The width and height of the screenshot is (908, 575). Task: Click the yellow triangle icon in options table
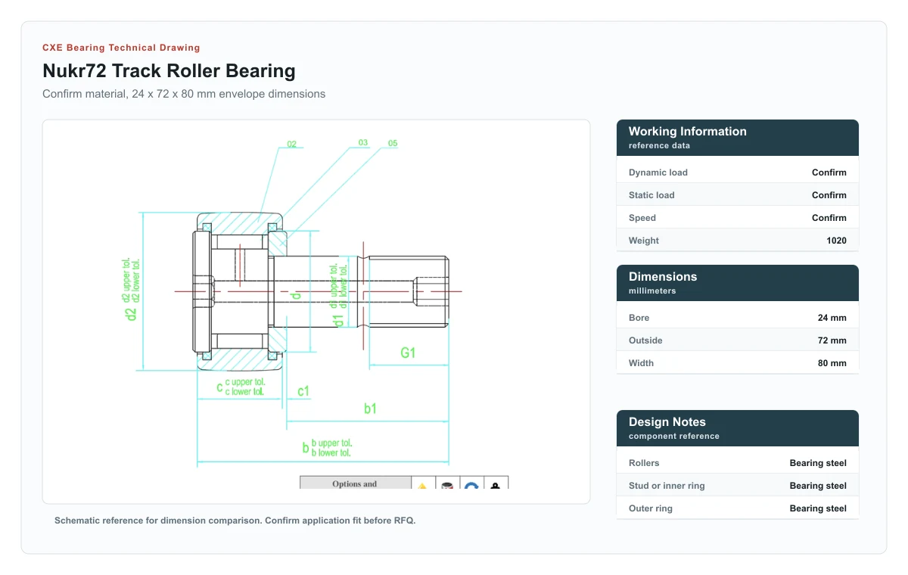(x=422, y=485)
